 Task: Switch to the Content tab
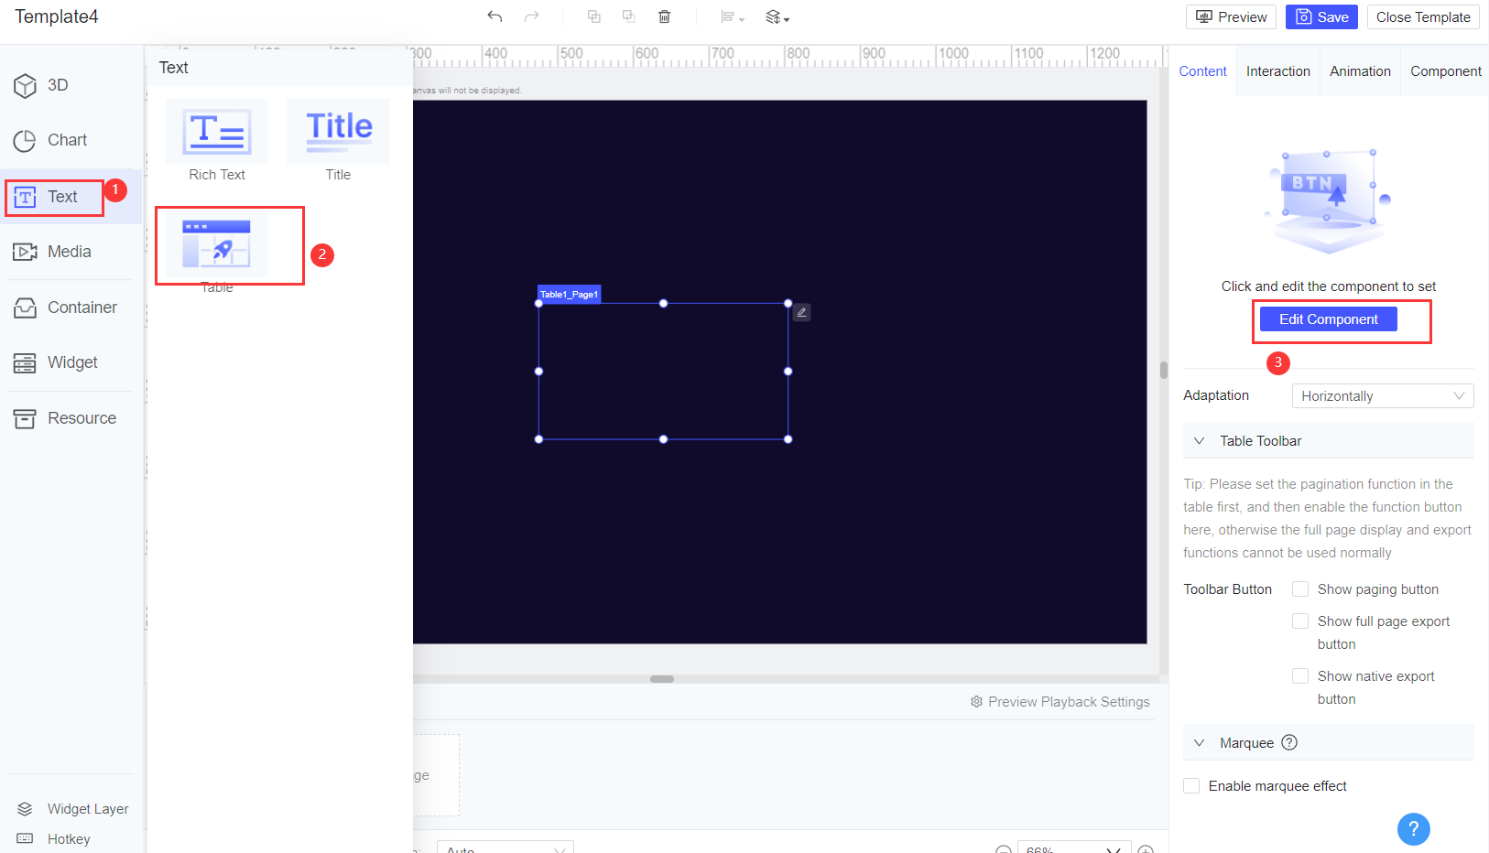1202,71
